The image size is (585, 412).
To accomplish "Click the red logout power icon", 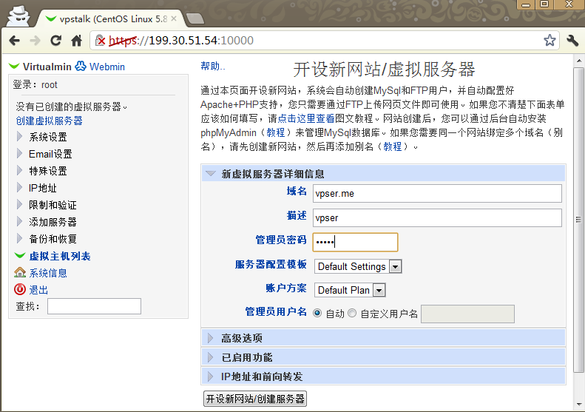I will click(x=20, y=290).
